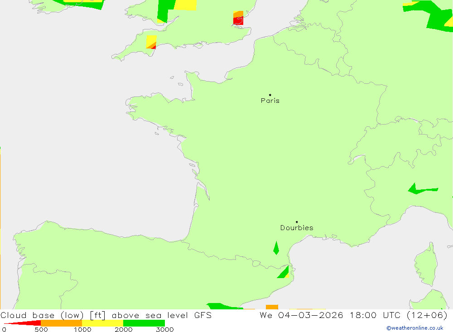Click the legend value 1000
The image size is (453, 332).
point(82,329)
